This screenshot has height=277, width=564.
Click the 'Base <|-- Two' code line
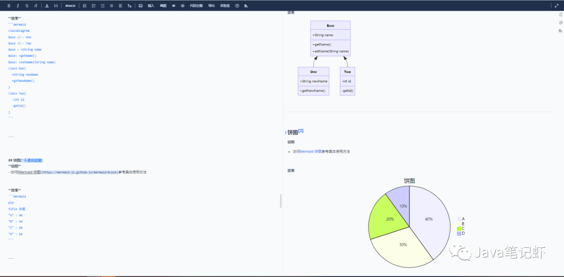[x=20, y=43]
